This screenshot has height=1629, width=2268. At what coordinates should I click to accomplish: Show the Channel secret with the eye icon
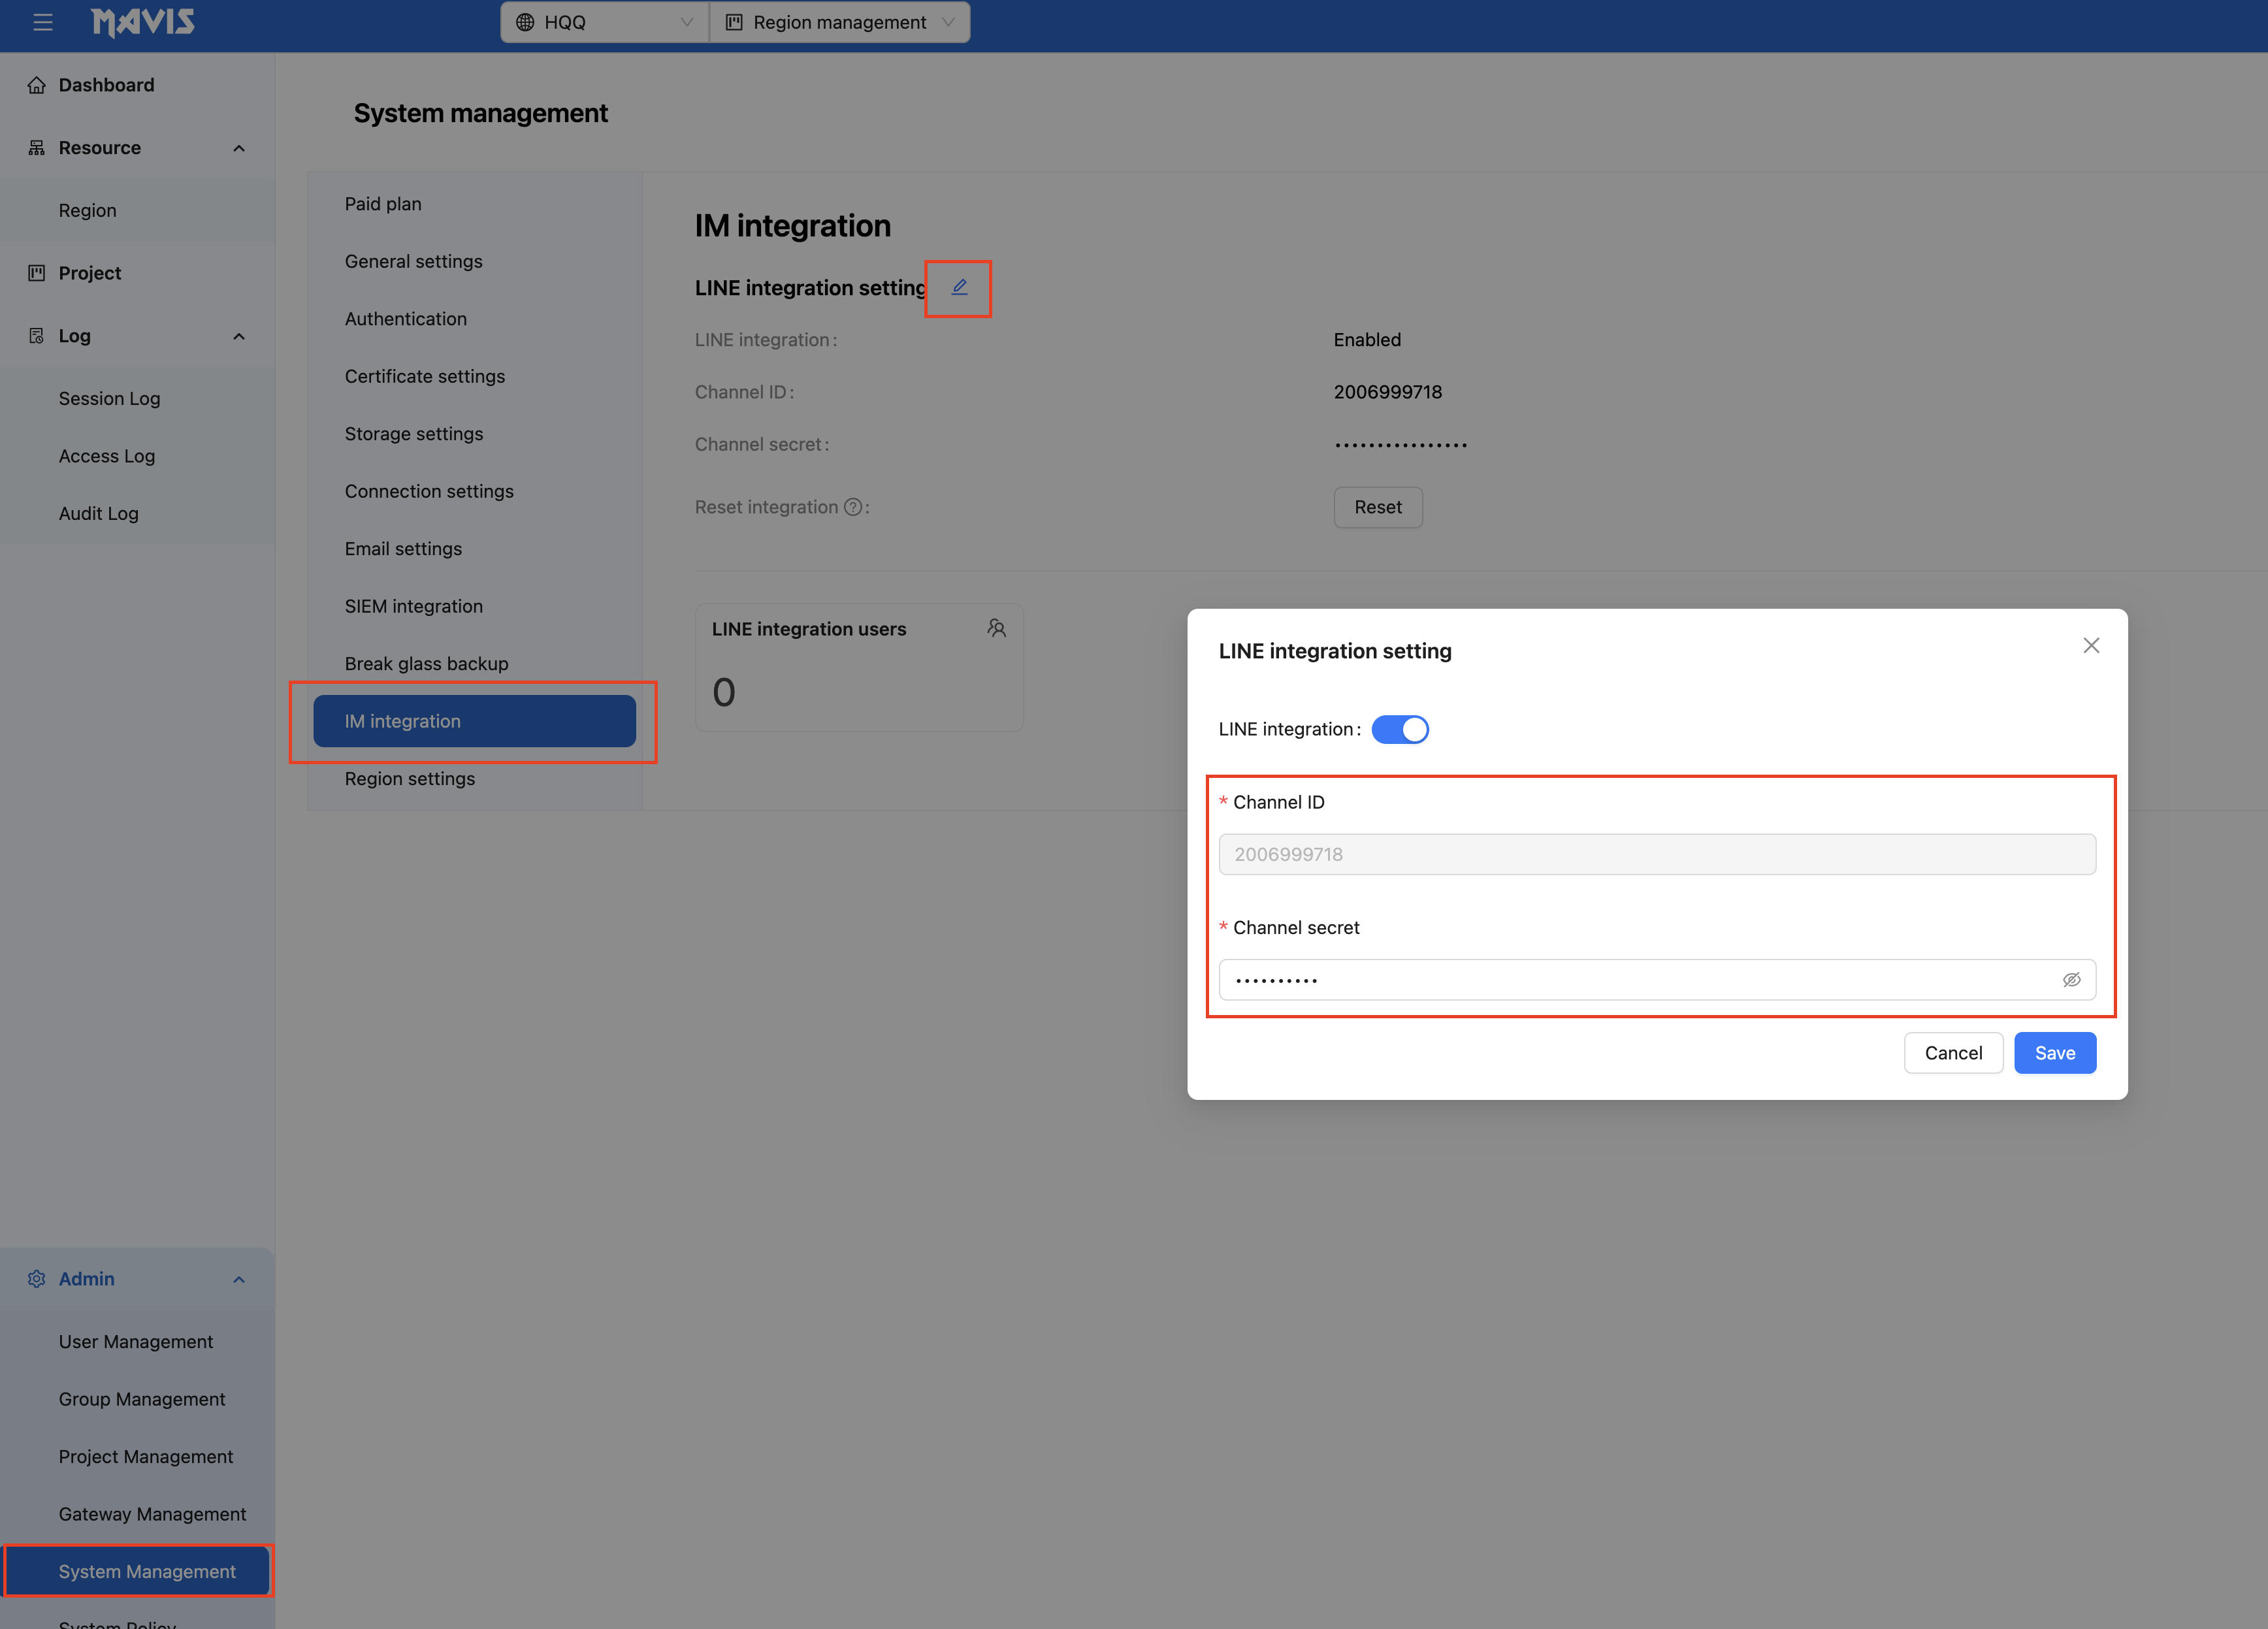[2071, 980]
